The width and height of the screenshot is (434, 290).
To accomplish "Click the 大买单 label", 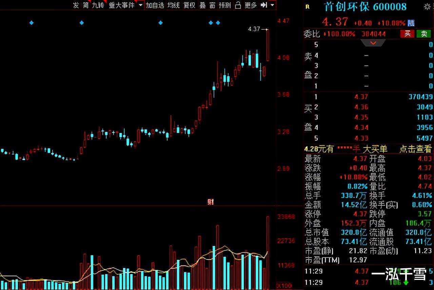I will 375,149.
